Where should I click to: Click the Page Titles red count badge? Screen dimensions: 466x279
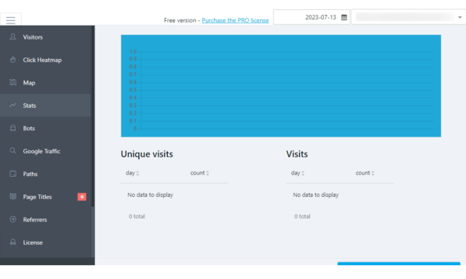(x=82, y=197)
